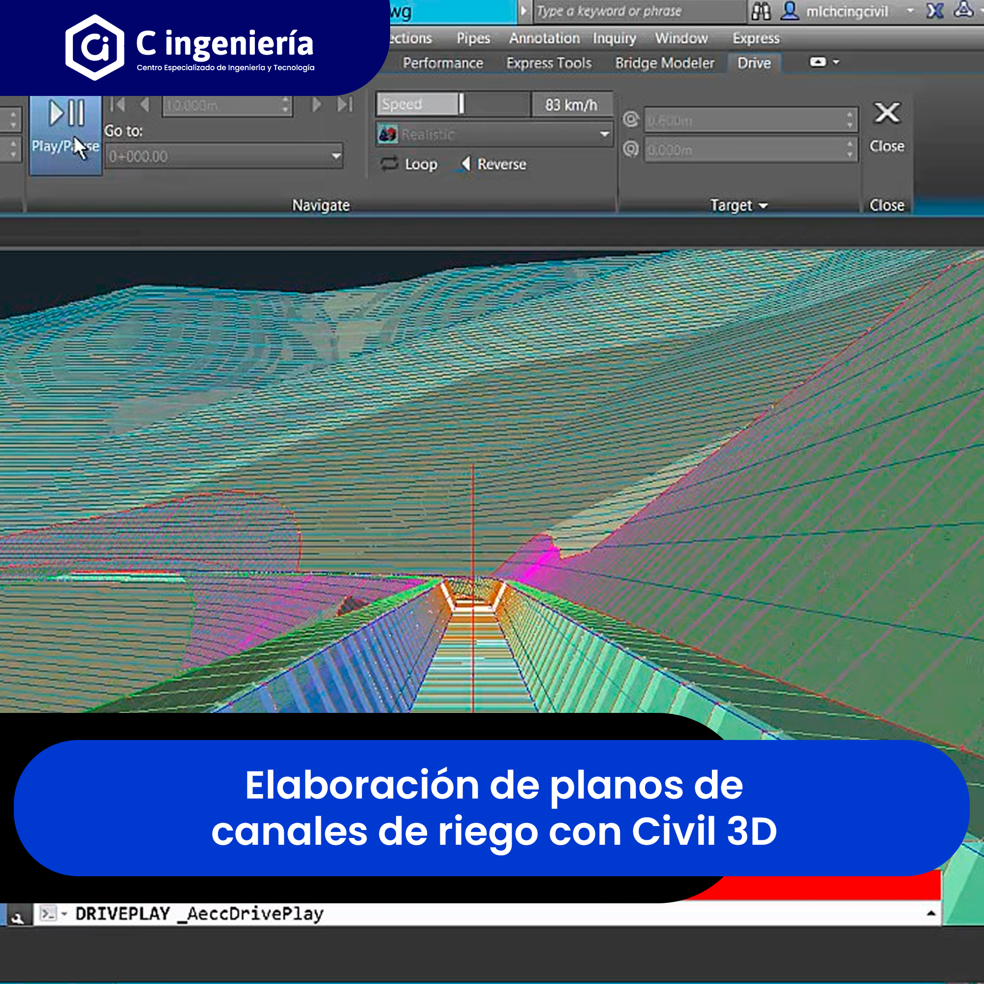Click the upper target offset icon

point(631,120)
